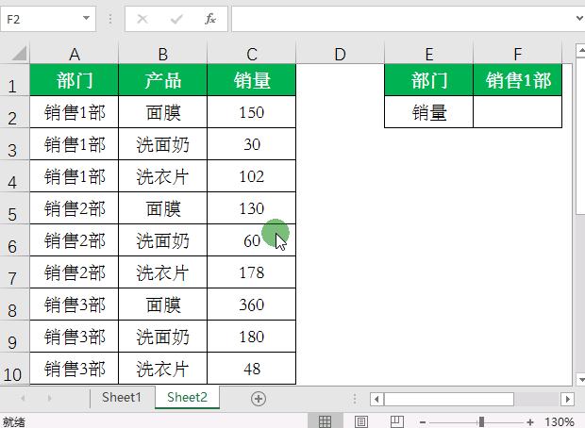
Task: Click 销售2部 in row 5
Action: point(75,208)
